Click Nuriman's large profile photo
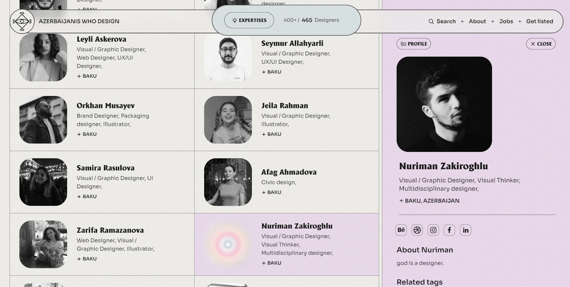 click(x=444, y=104)
